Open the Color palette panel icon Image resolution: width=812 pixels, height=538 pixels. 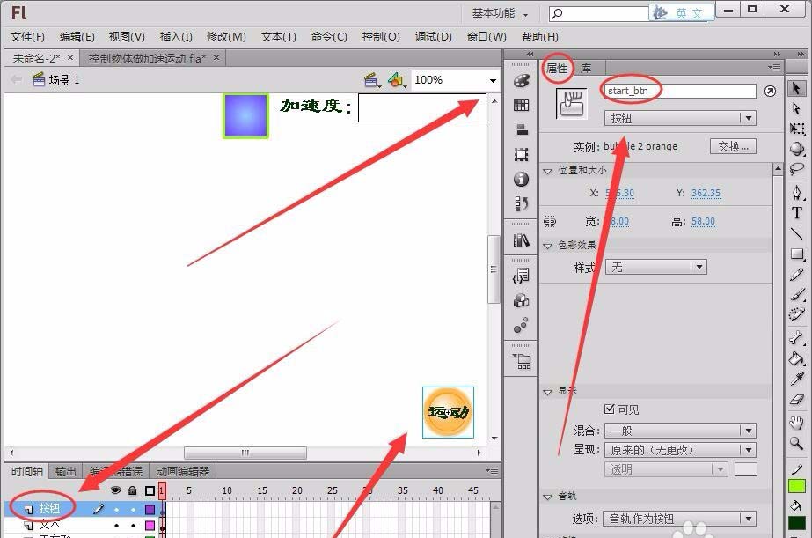(521, 81)
